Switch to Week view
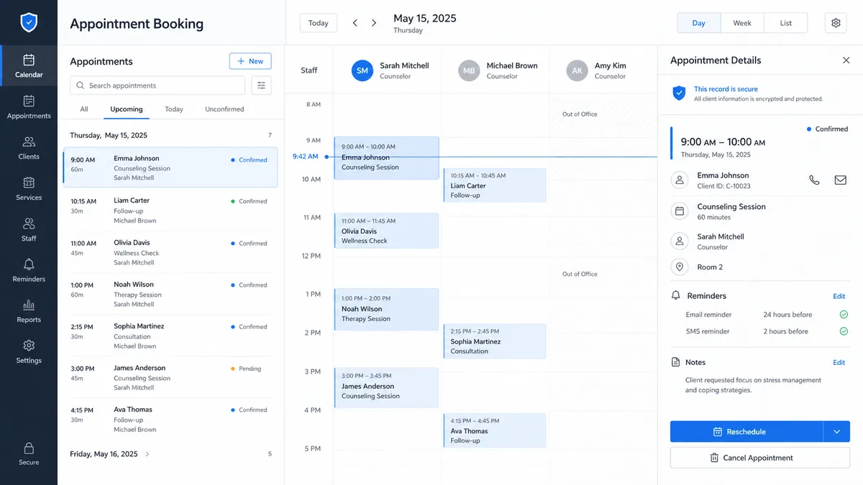Image resolution: width=863 pixels, height=485 pixels. point(742,23)
